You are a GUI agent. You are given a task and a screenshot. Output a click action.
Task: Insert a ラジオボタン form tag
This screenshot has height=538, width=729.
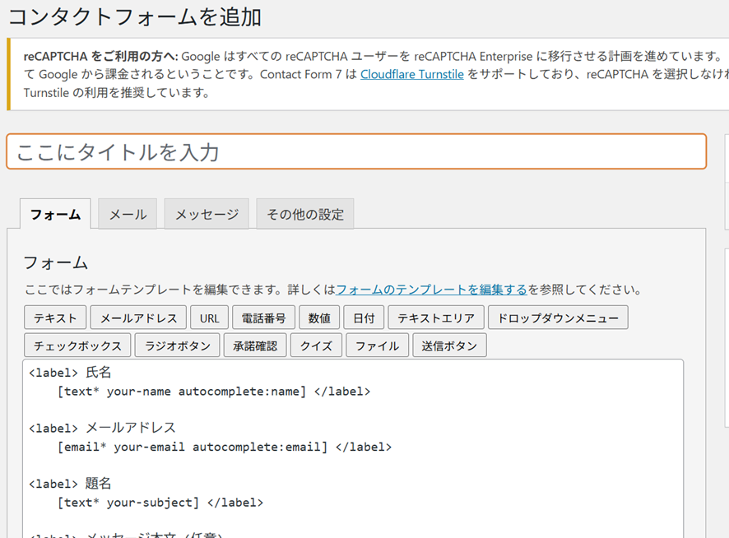tap(177, 346)
